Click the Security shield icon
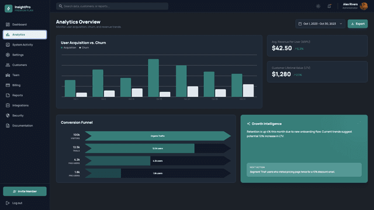This screenshot has height=210, width=374. (8, 116)
